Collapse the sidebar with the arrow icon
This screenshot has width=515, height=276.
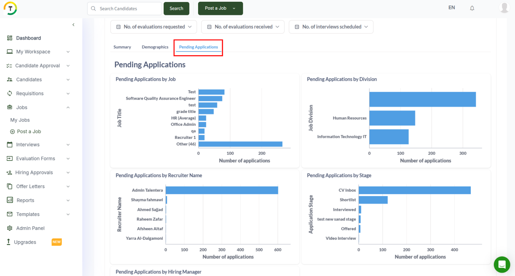[x=73, y=25]
